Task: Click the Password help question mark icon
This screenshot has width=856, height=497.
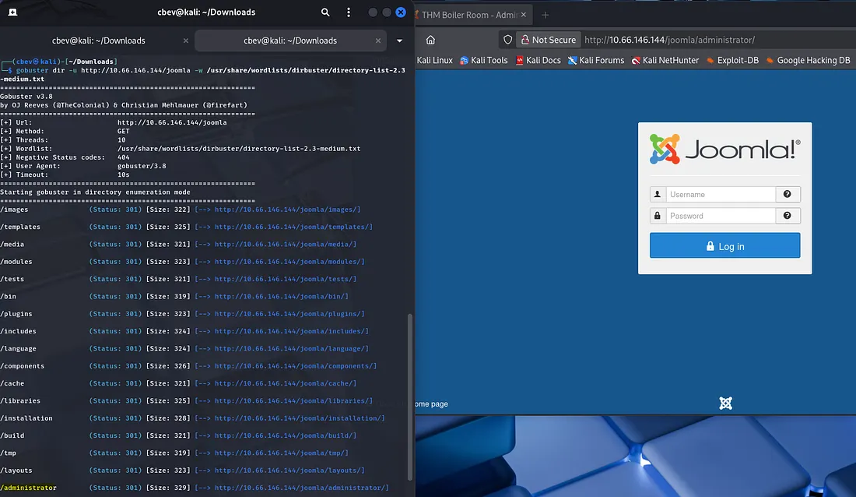Action: [788, 216]
